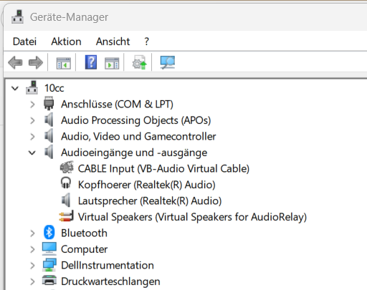Select Audioeingänge und -ausgänge label
The height and width of the screenshot is (290, 367).
point(134,153)
